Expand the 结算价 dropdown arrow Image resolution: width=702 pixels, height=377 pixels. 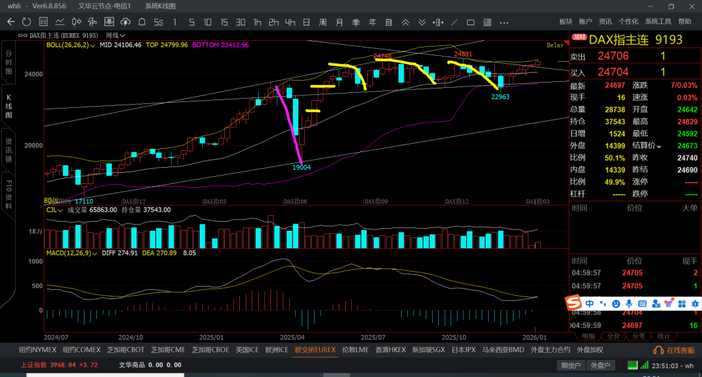[x=659, y=146]
